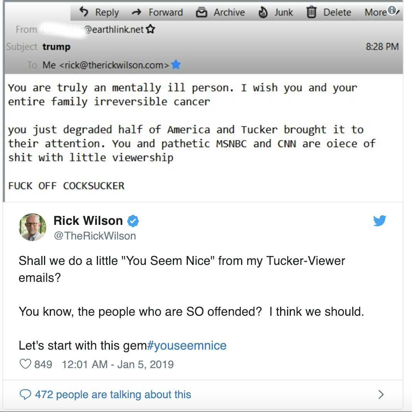The height and width of the screenshot is (412, 412).
Task: Click the blue verified badge beside Rick Wilson
Action: 133,221
